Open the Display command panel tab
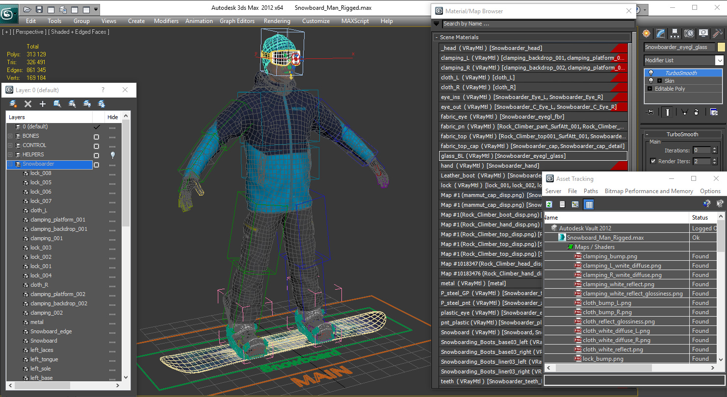This screenshot has height=397, width=727. click(703, 33)
